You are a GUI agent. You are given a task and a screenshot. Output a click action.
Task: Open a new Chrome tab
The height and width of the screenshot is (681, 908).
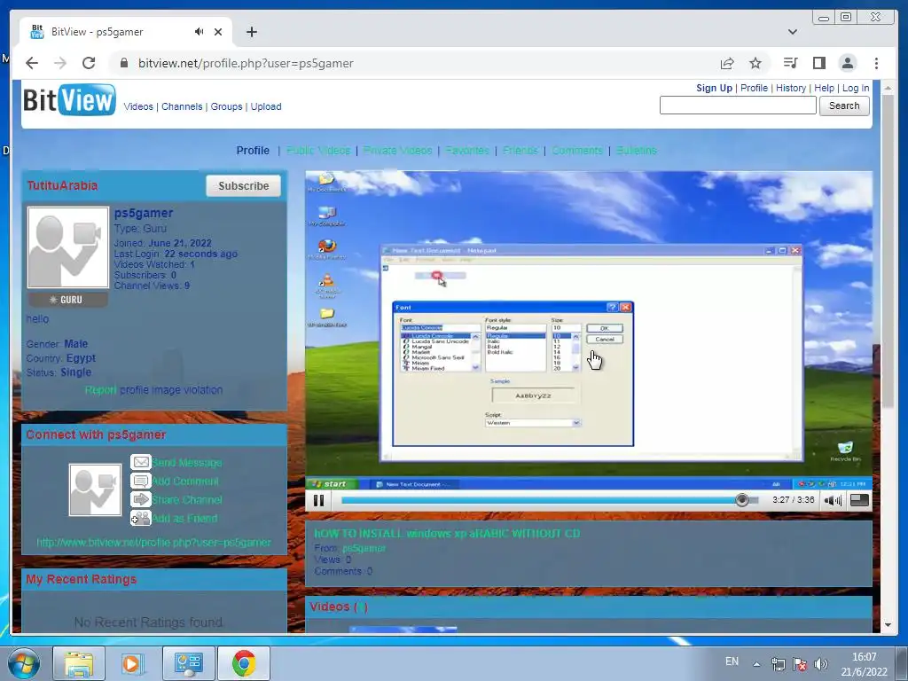(251, 32)
